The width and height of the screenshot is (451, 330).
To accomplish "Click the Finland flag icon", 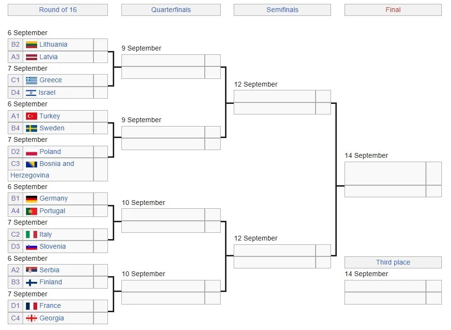I will click(x=31, y=282).
